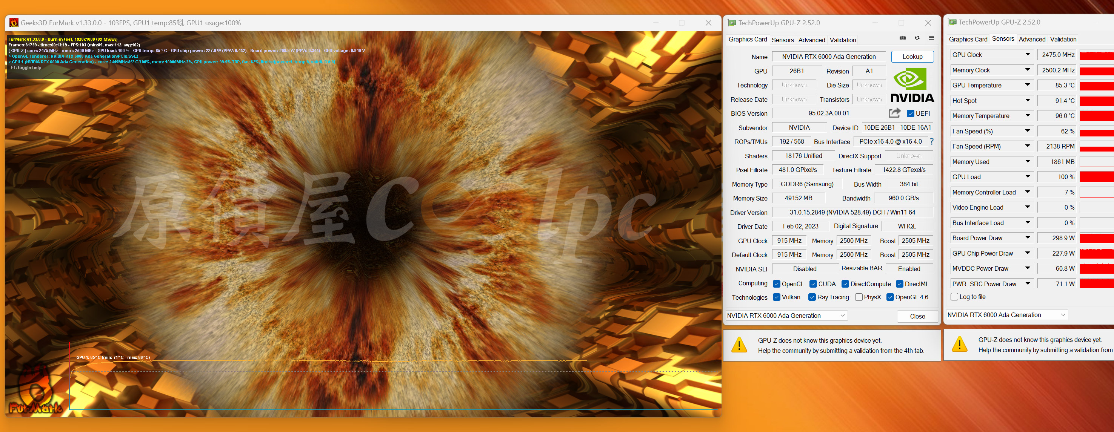Open GPU Clock sensor dropdown arrow
Screen dimensions: 1114x432
tap(1028, 54)
